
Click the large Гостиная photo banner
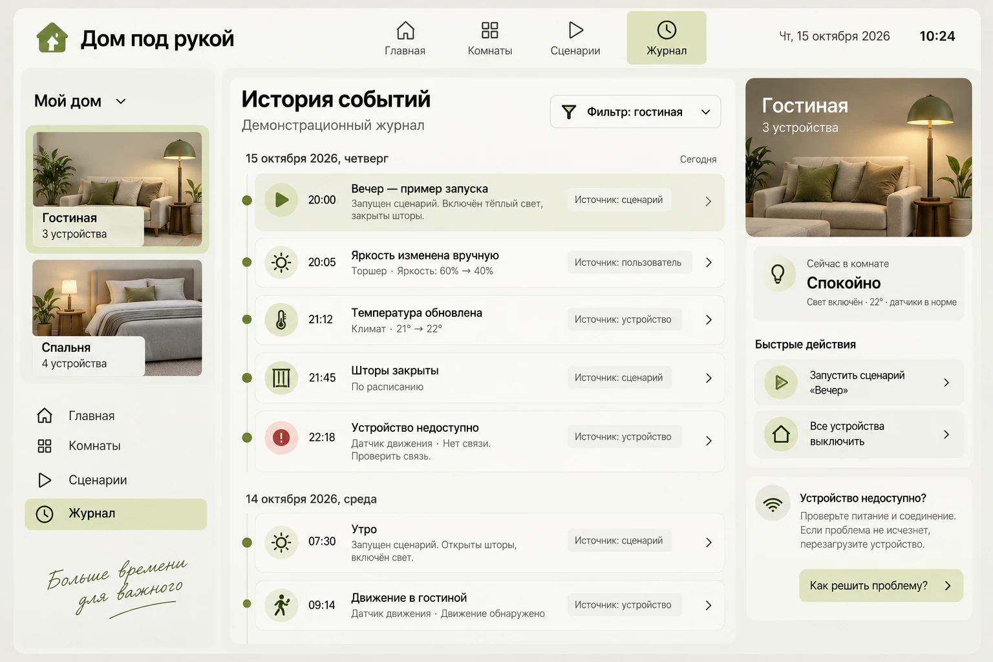pos(859,157)
